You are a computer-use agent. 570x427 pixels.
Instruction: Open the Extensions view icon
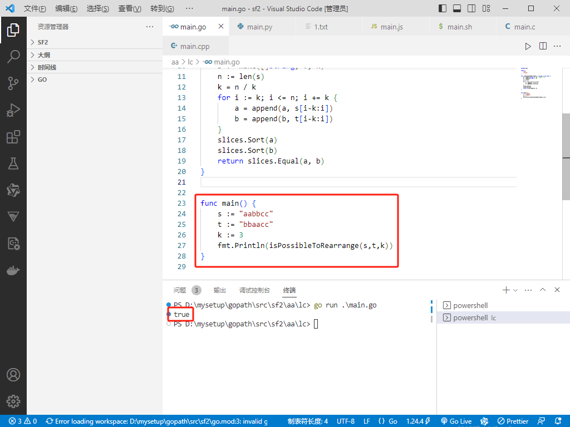13,137
